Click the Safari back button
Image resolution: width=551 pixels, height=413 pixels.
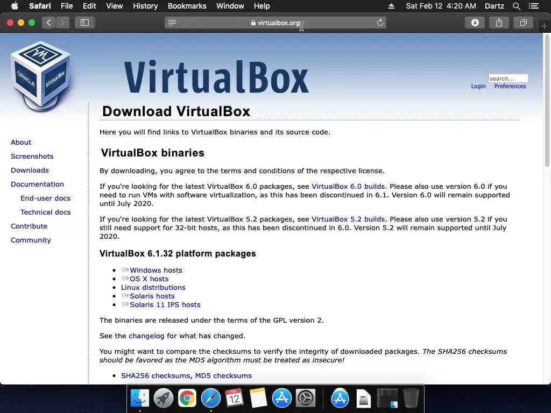tap(49, 23)
